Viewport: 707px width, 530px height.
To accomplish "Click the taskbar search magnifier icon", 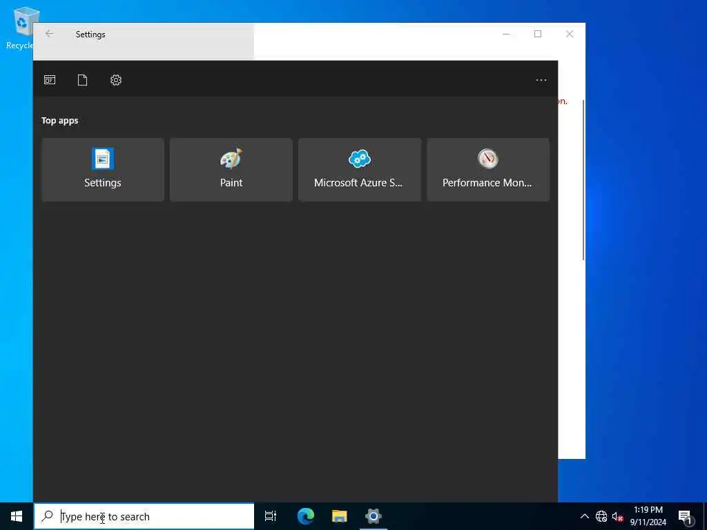I will (47, 516).
